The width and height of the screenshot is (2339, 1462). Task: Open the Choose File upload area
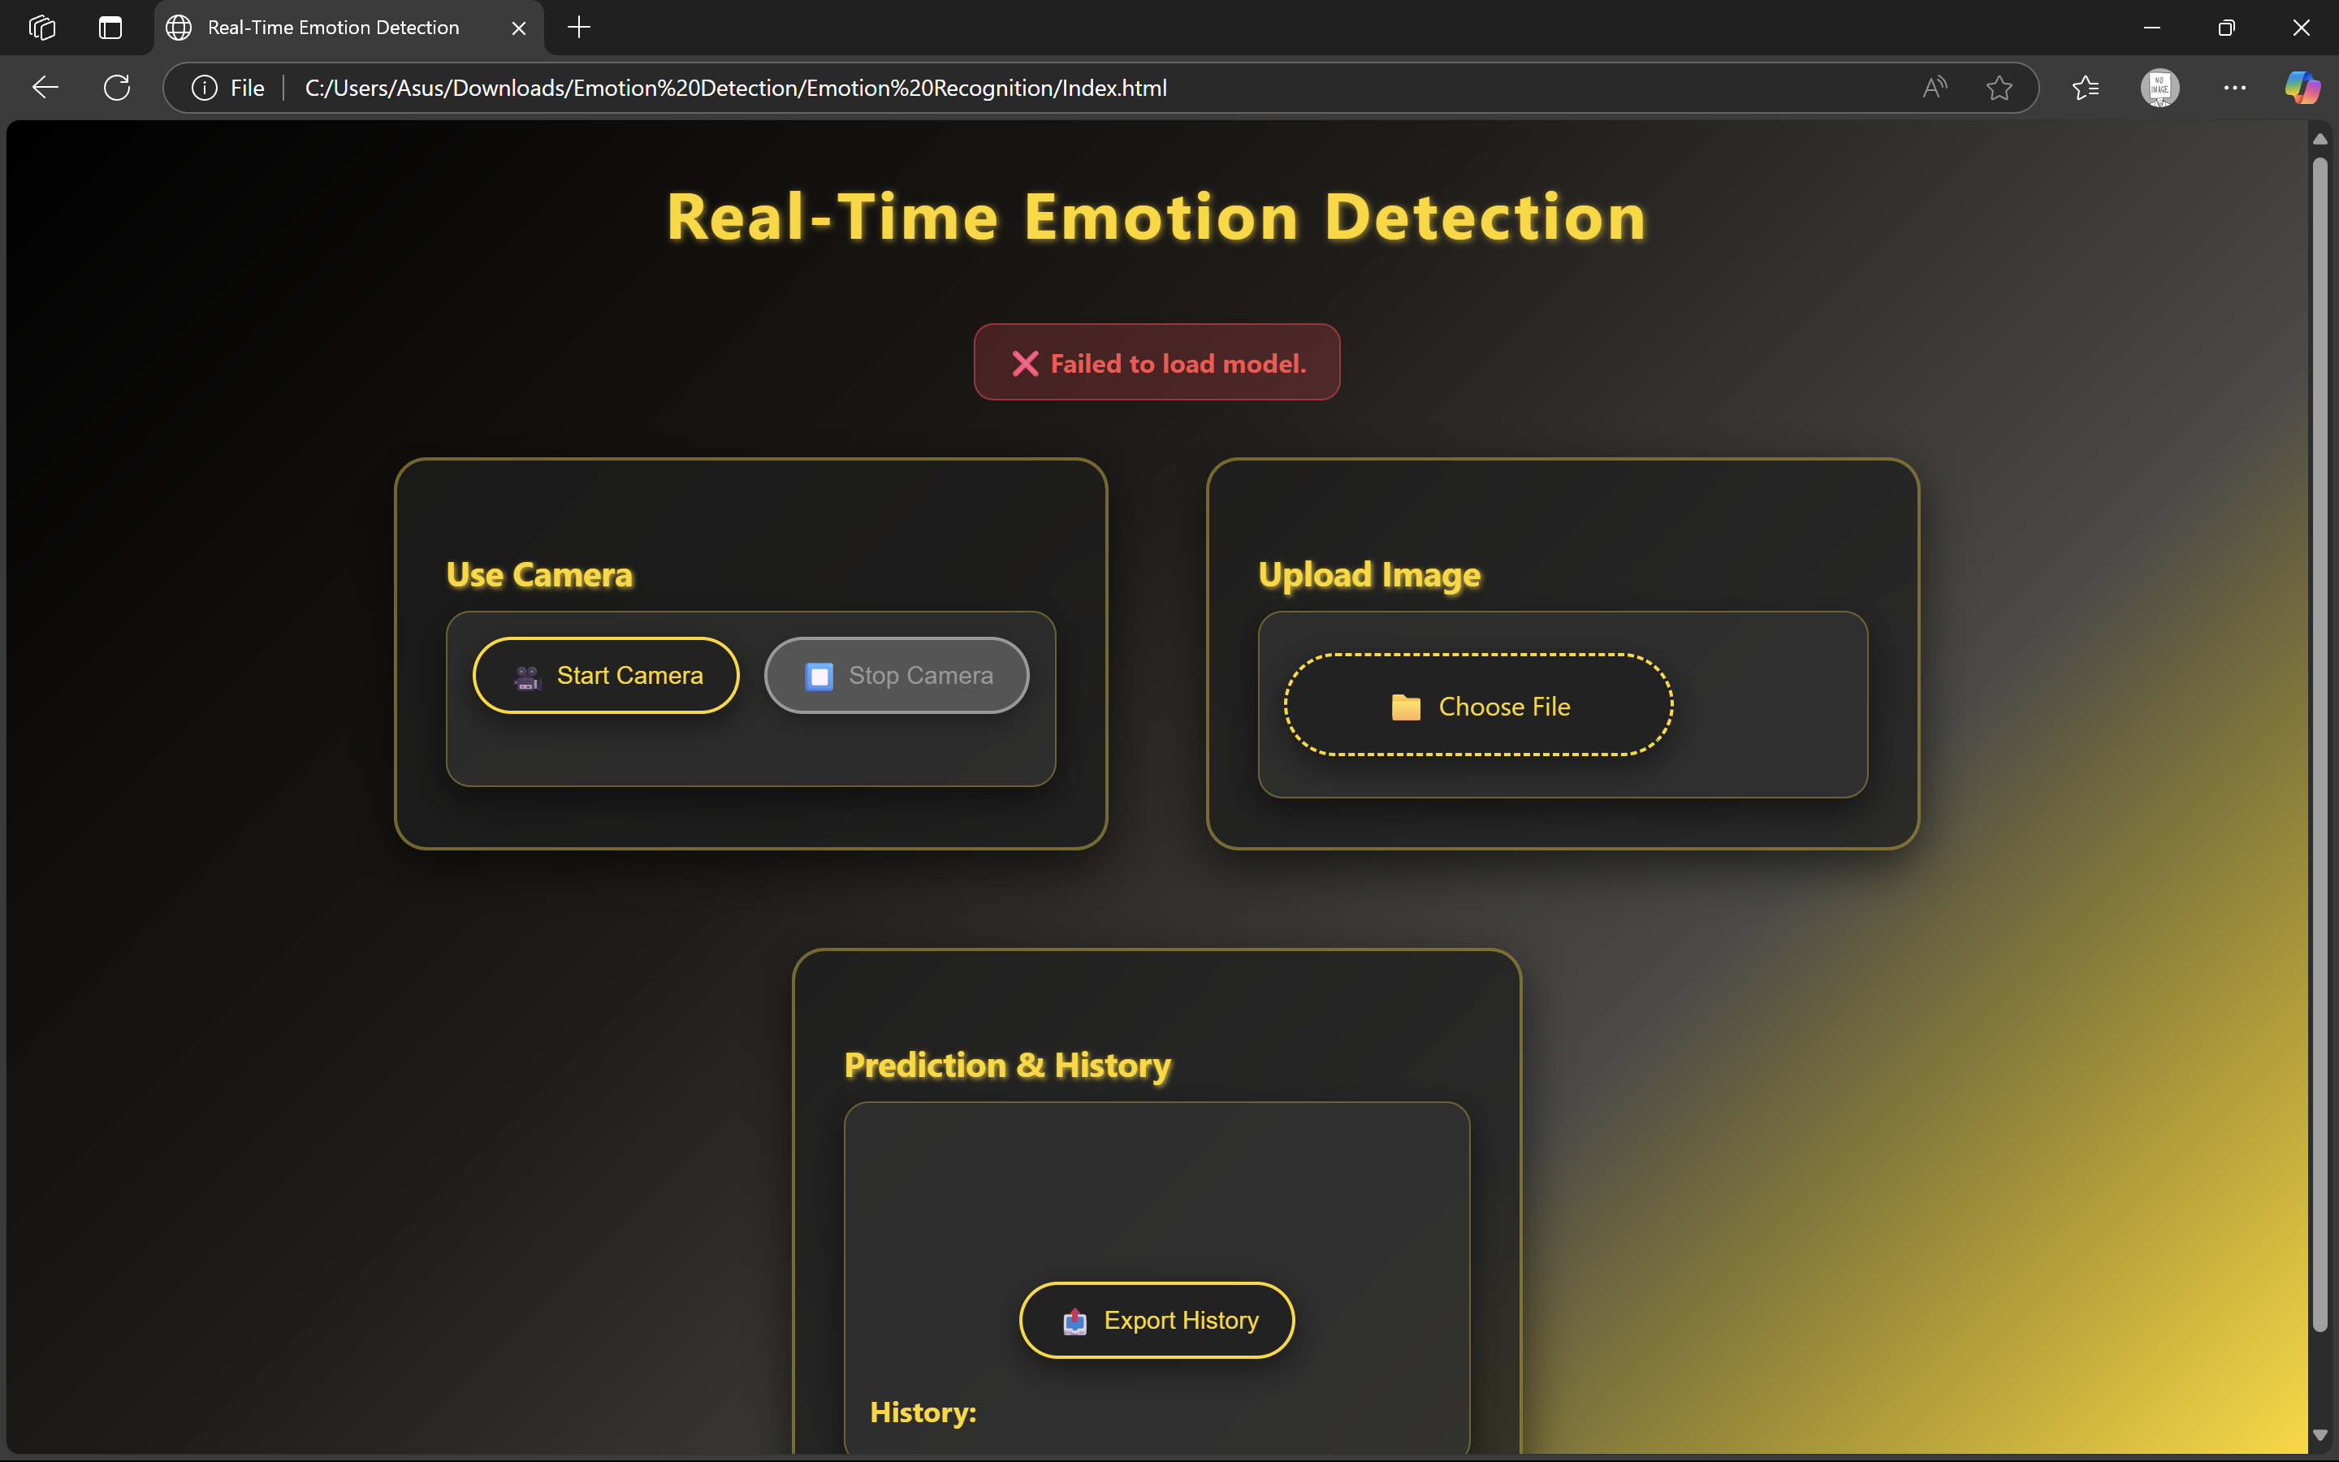pos(1478,706)
